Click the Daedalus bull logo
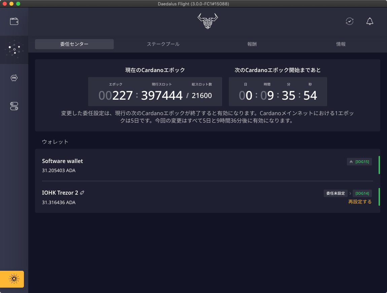387x293 pixels. point(208,21)
